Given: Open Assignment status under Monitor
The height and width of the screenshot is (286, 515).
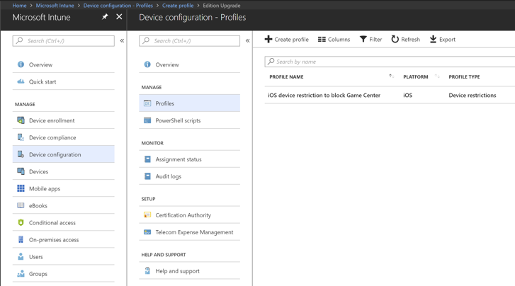Looking at the screenshot, I should coord(179,159).
